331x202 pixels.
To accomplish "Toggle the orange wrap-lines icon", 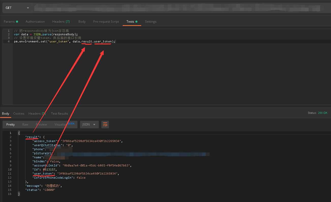I will (x=105, y=125).
